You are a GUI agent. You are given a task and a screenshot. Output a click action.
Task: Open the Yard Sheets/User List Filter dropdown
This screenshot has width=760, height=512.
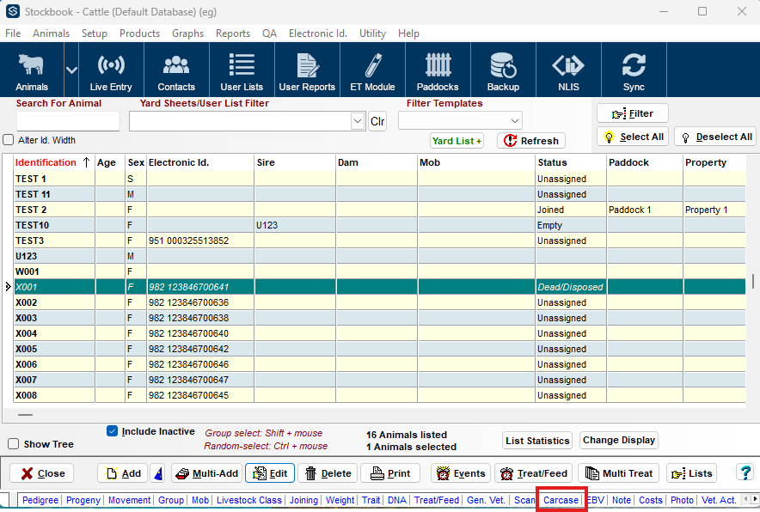click(x=358, y=122)
